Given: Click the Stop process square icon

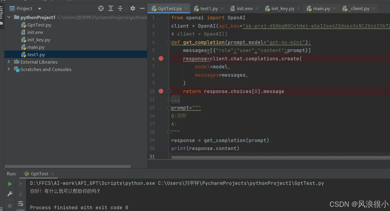Looking at the screenshot, I should 10,206.
